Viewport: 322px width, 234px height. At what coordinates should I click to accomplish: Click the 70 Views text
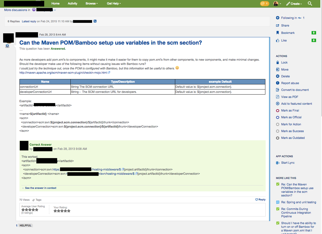[x=25, y=200]
